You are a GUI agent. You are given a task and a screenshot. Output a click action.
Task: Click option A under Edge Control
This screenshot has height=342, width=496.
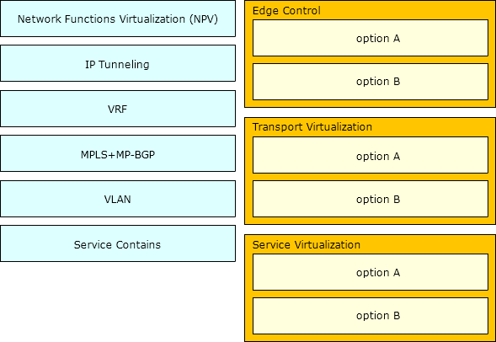(371, 38)
